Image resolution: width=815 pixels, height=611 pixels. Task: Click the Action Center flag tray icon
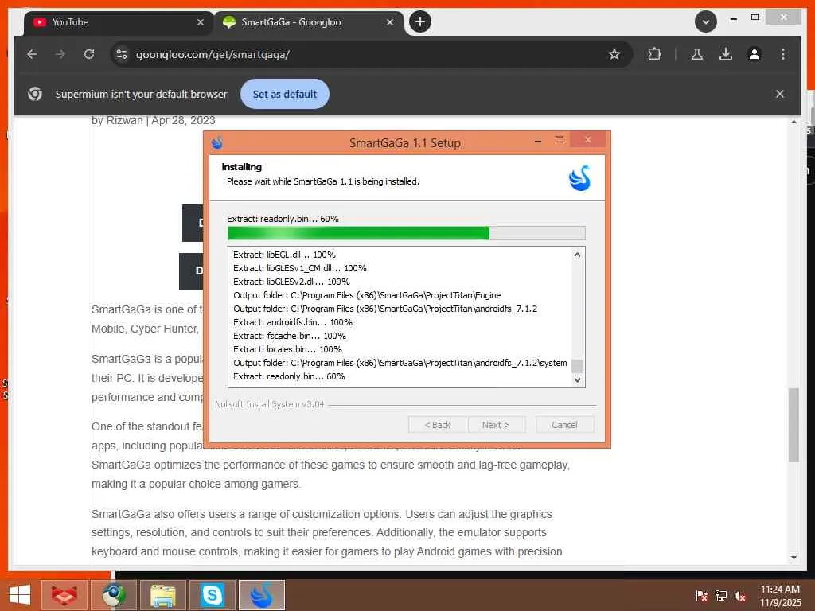coord(701,596)
